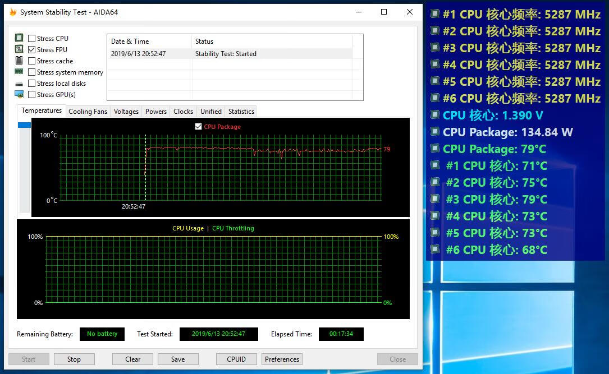The width and height of the screenshot is (609, 374).
Task: Click the sensor icon next to #5 CPU 5287 MHz
Action: (435, 81)
